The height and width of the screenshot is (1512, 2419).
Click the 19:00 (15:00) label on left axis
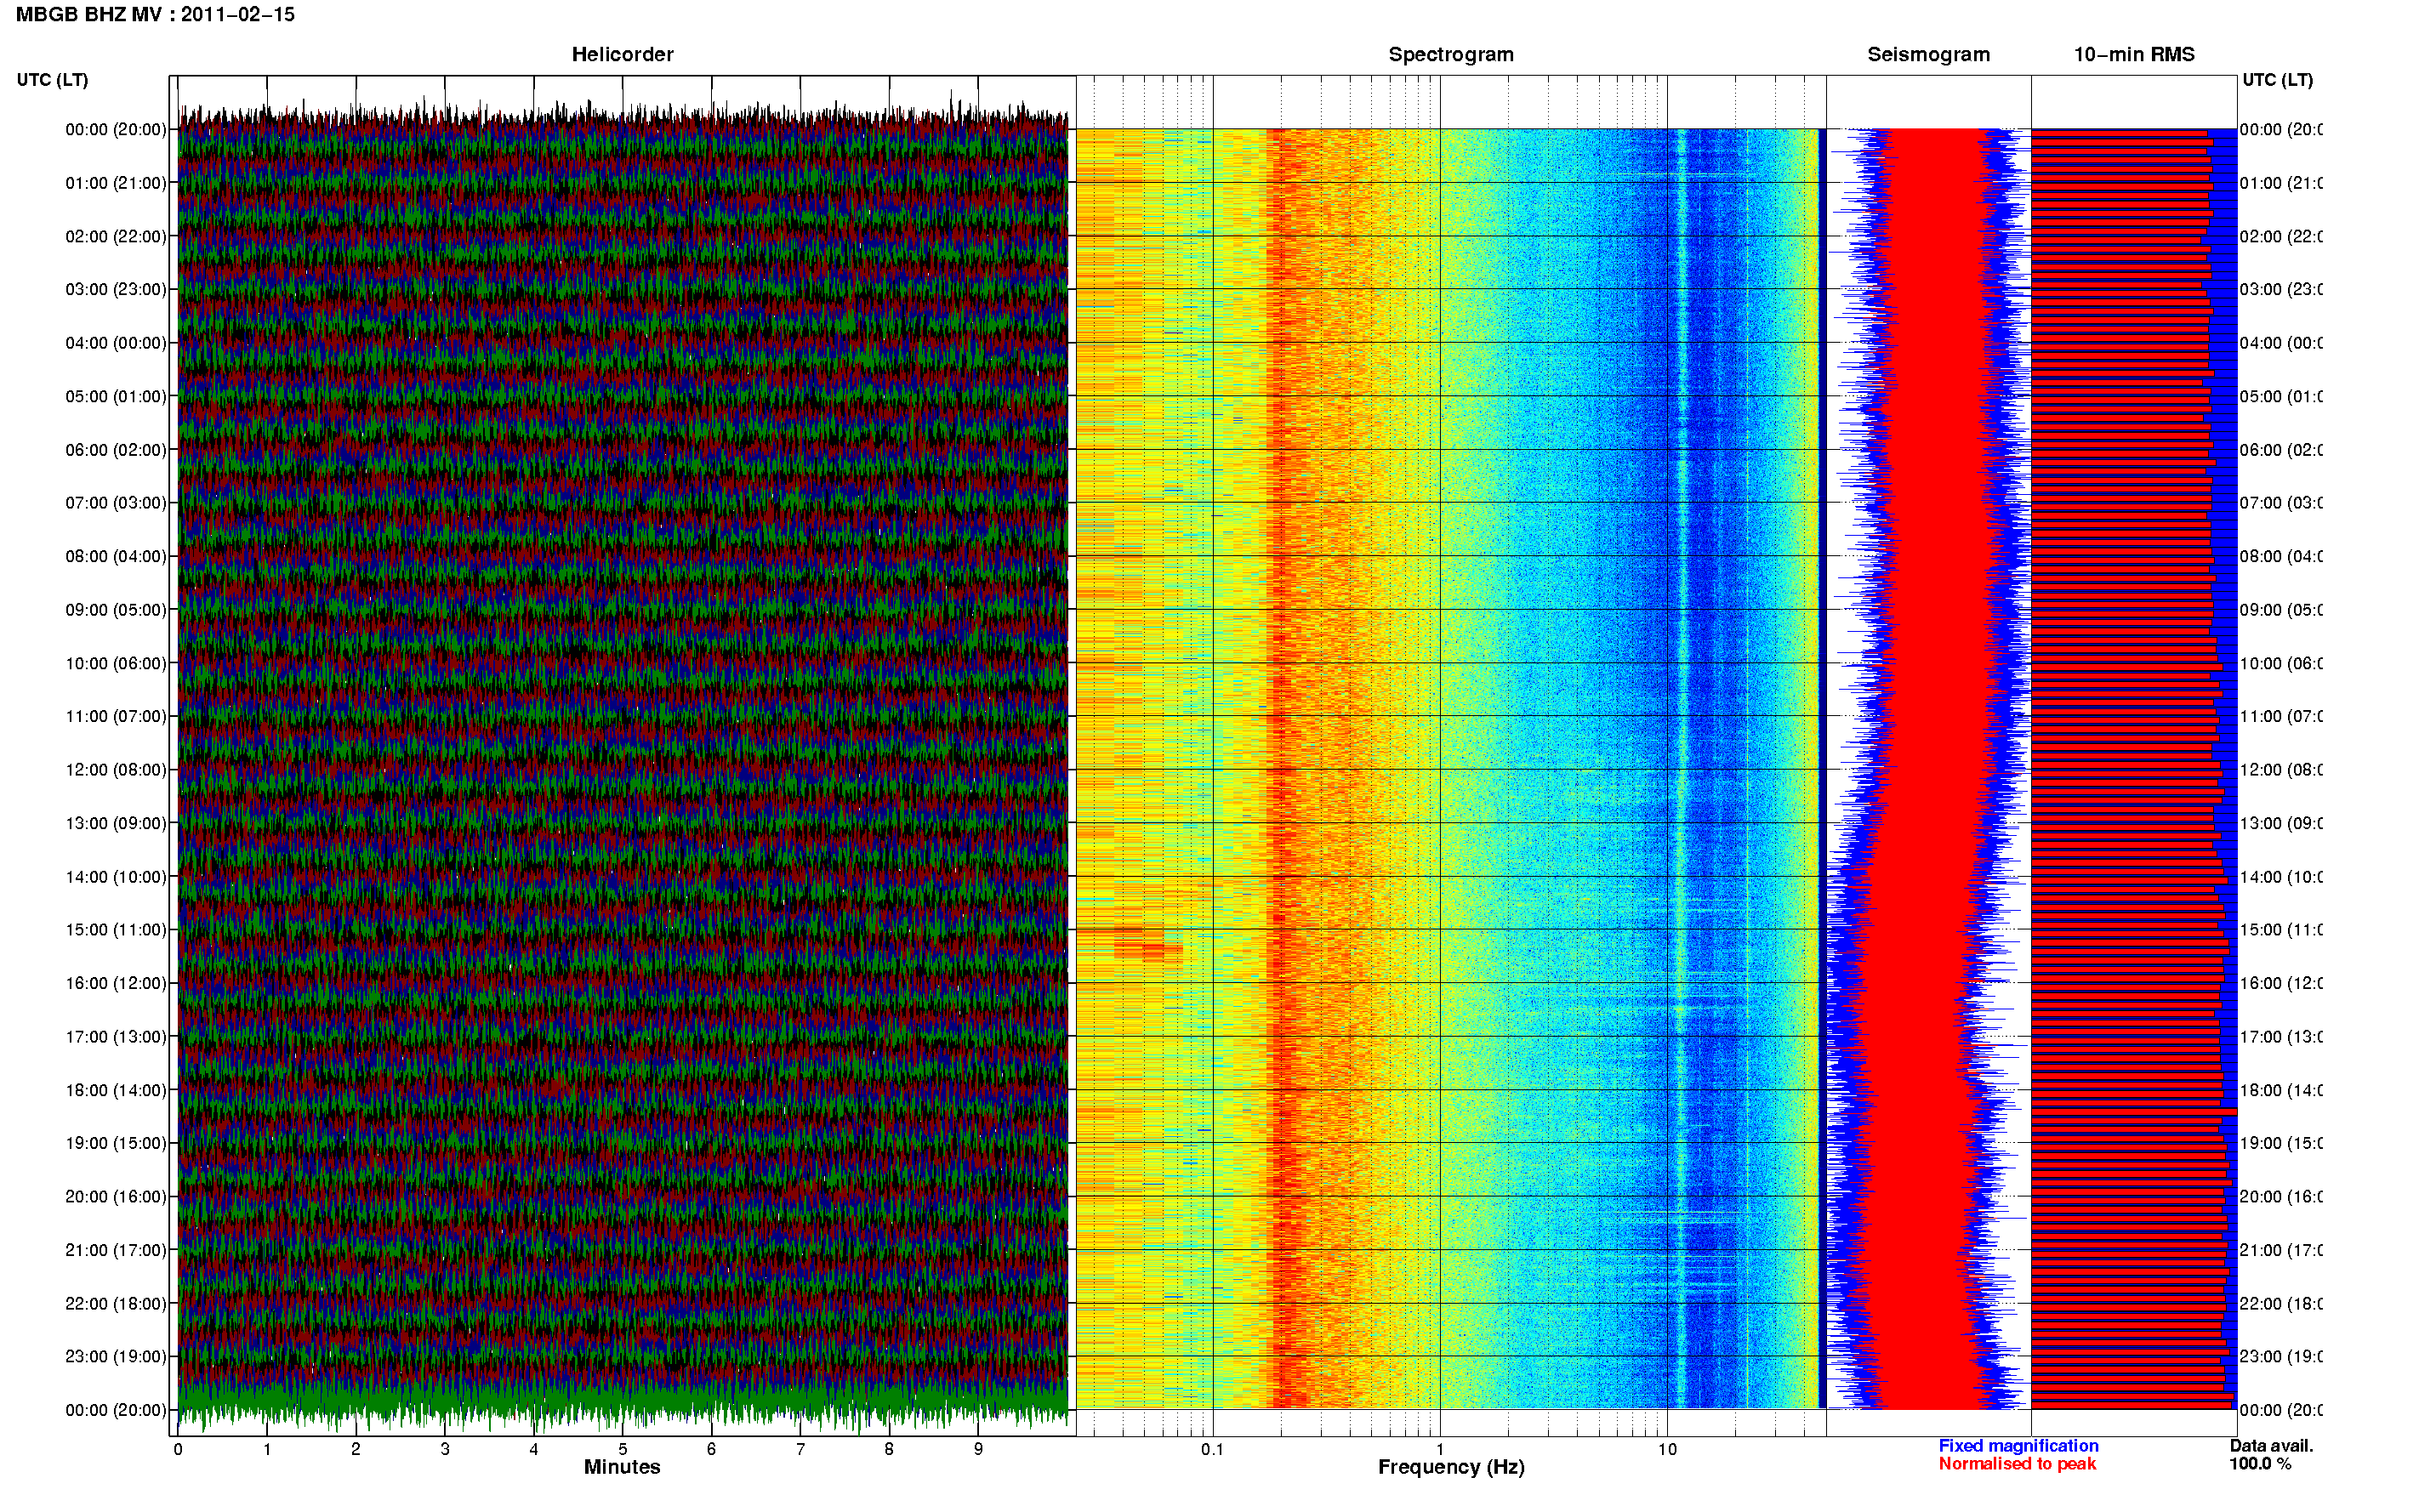(116, 1143)
